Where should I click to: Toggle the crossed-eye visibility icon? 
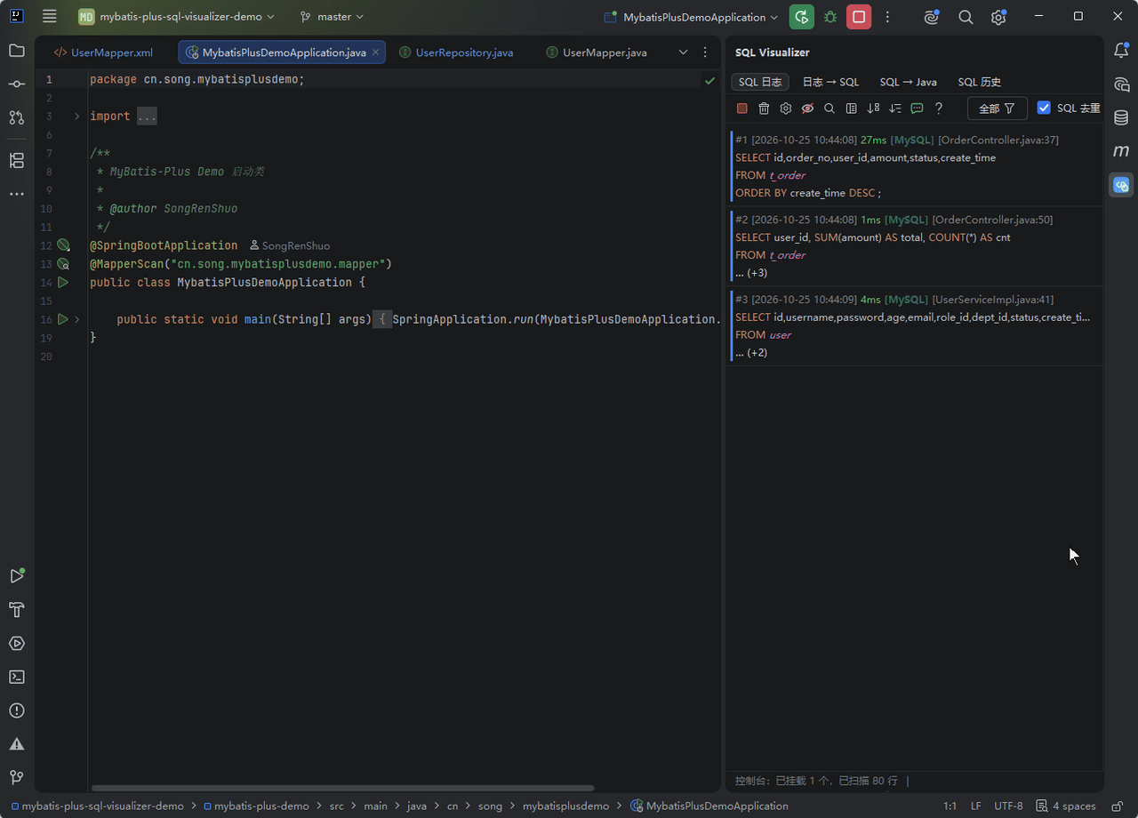807,108
